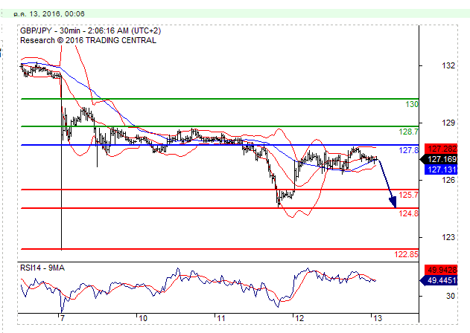This screenshot has width=470, height=333.
Task: Click the date header '13, 2016, 00:06'
Action: (57, 14)
